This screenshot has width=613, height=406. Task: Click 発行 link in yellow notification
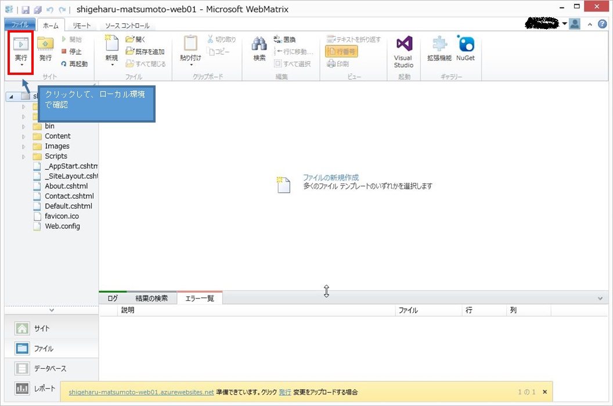285,392
